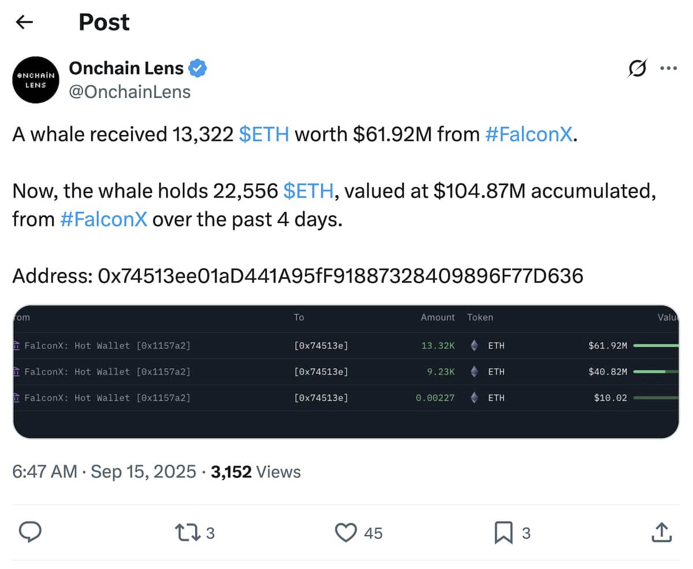Screen dimensions: 693x569
Task: Open the Onchain Lens profile avatar
Action: (x=36, y=80)
